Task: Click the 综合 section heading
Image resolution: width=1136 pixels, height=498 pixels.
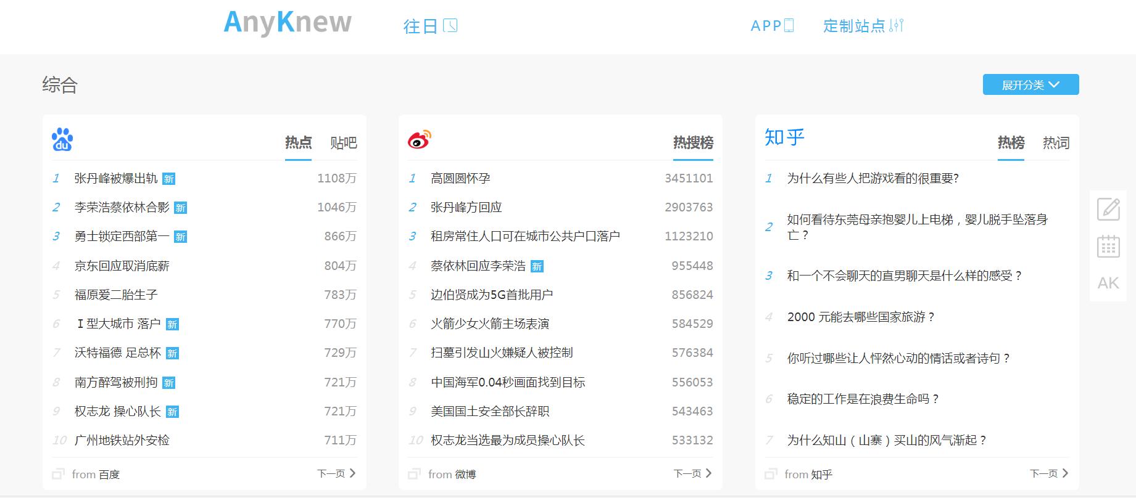Action: click(60, 84)
